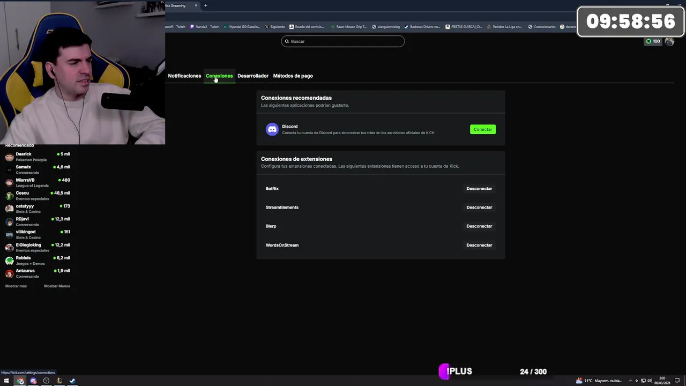686x386 pixels.
Task: Click the Coscu channel name
Action: pyautogui.click(x=22, y=193)
